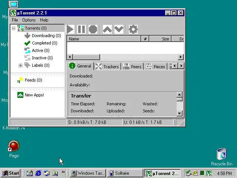Open Preferences gear icon

tap(133, 29)
